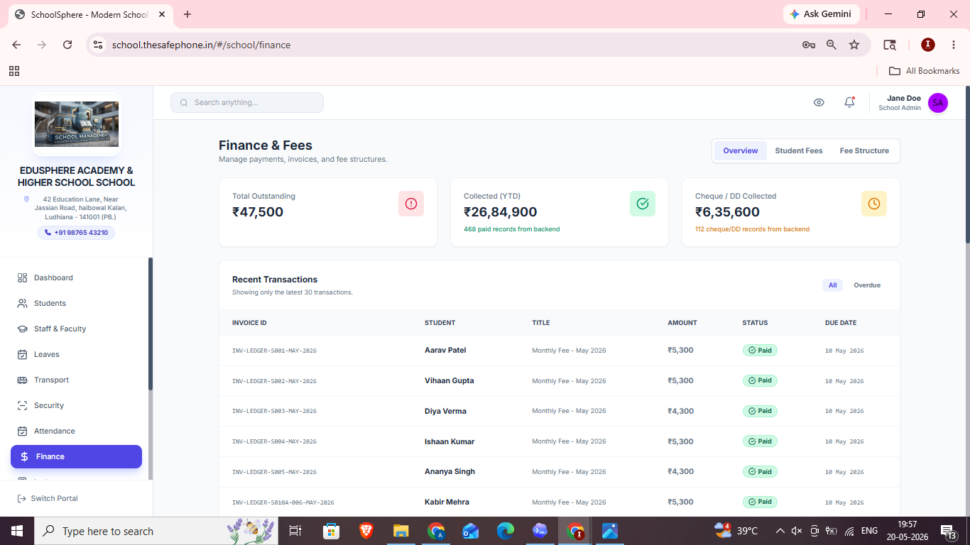Screen dimensions: 970x545
Task: Click the school logo image
Action: tap(77, 124)
